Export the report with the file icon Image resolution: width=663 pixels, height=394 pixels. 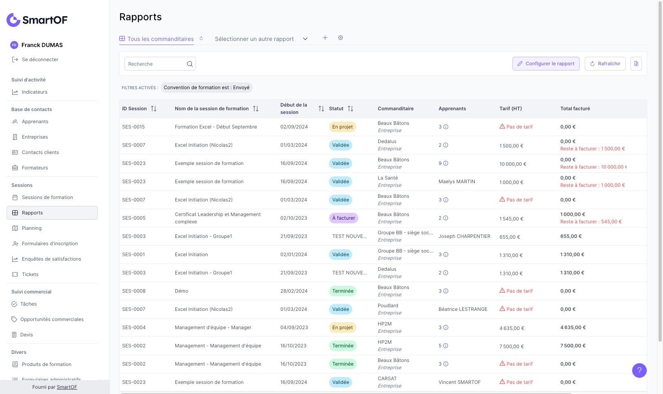[x=636, y=64]
